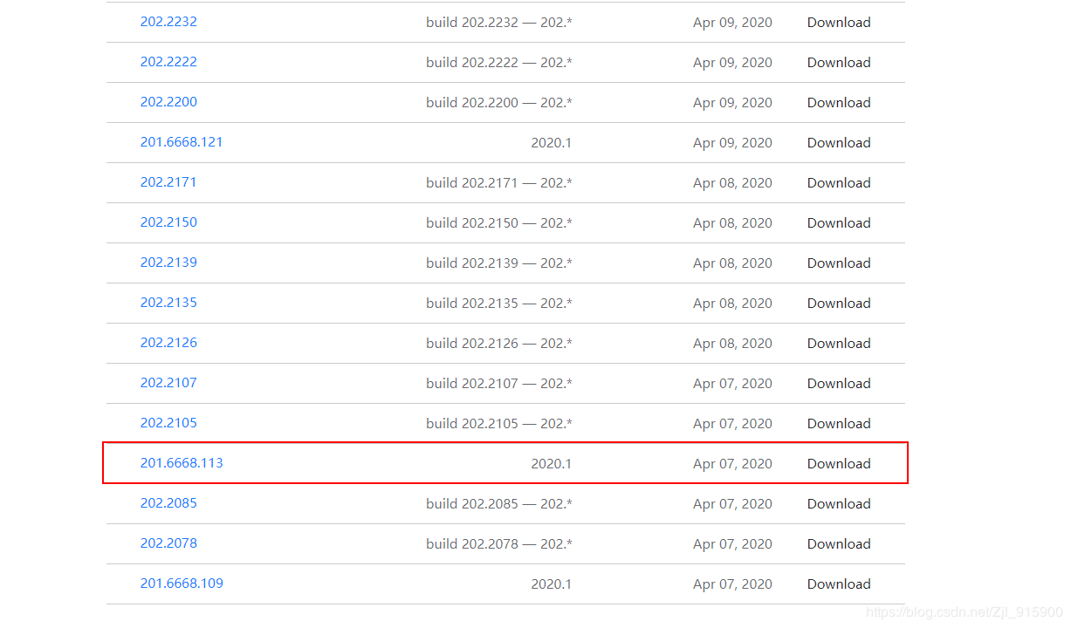Screen dimensions: 1071x628
Task: Download build 202.2135
Action: [838, 304]
